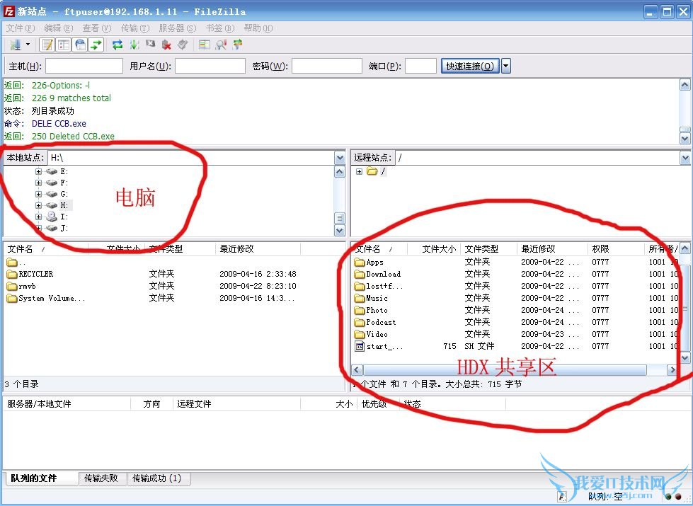The image size is (693, 506).
Task: Cancel current operation icon
Action: coord(150,45)
